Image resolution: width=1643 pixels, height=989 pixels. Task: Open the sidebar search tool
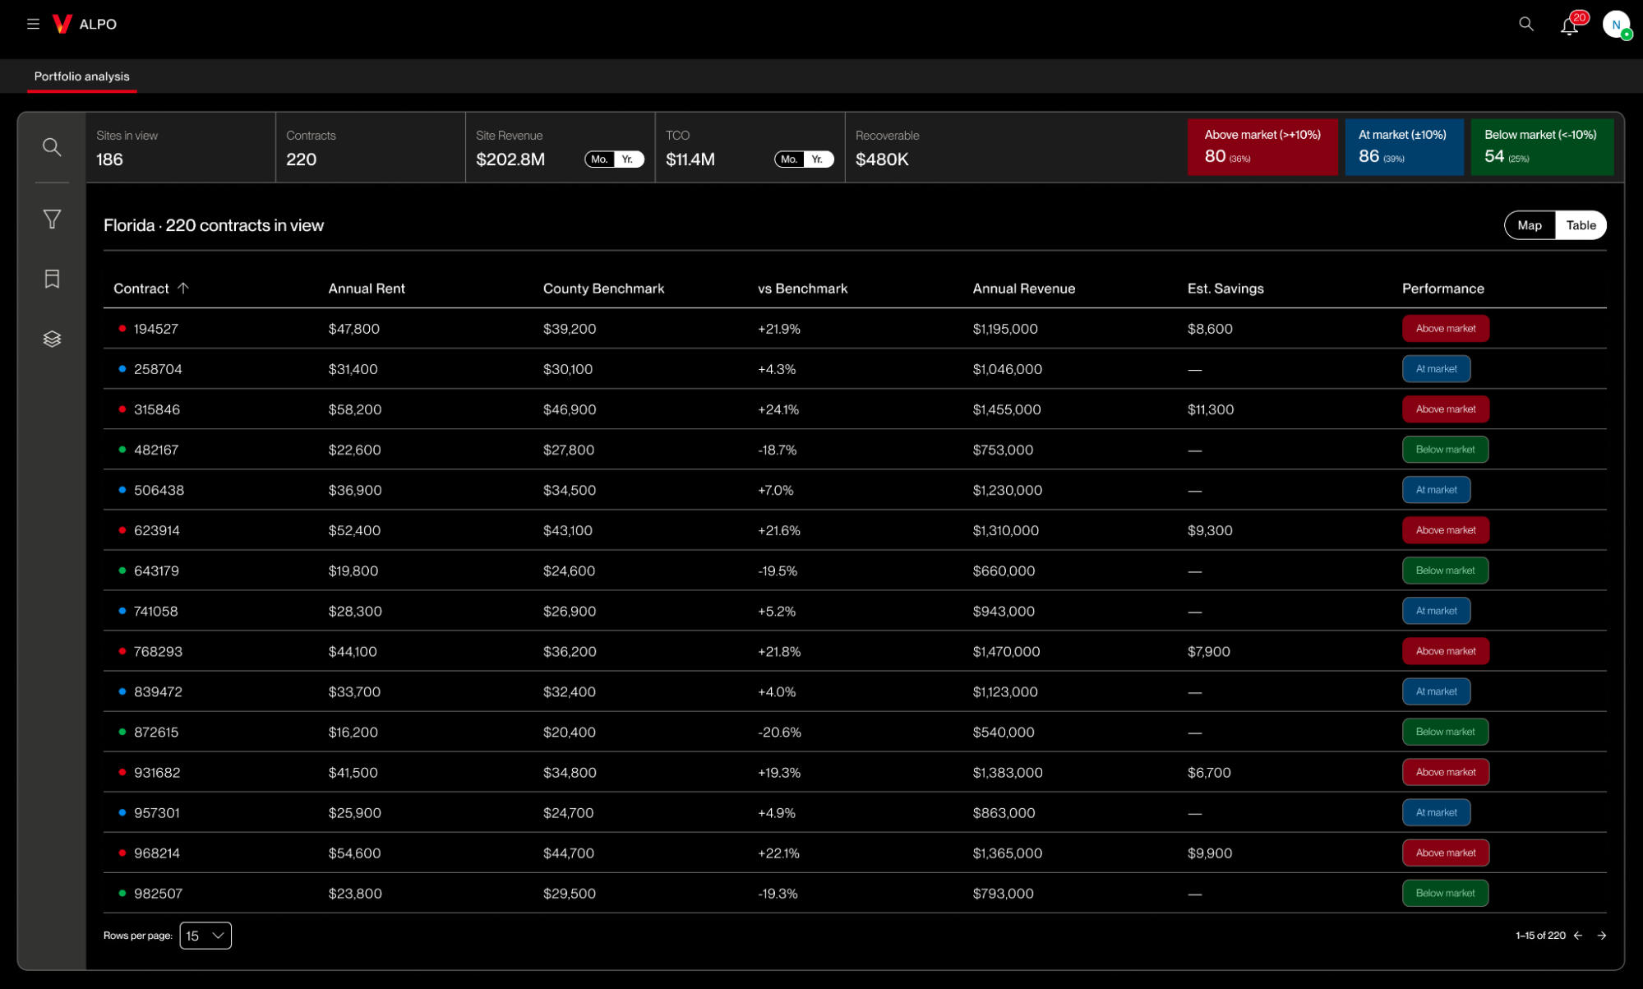(x=52, y=147)
